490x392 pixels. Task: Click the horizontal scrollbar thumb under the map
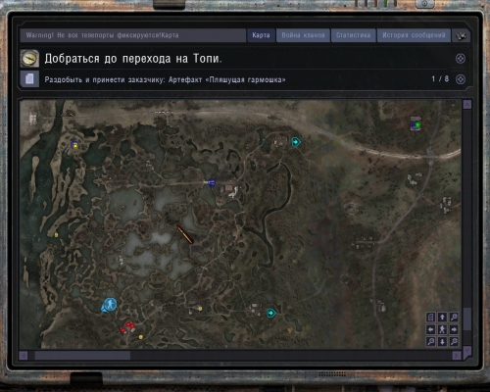[82, 356]
